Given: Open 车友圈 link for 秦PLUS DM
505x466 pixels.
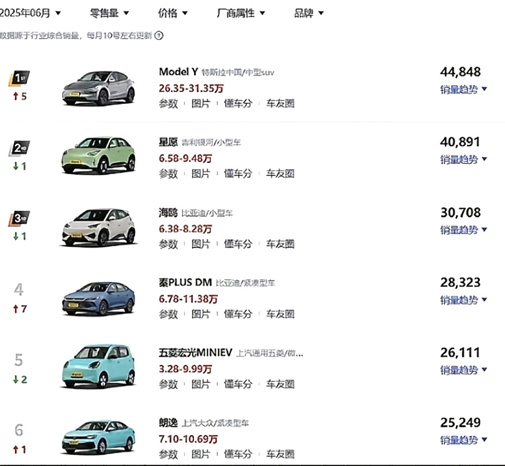Looking at the screenshot, I should click(280, 314).
